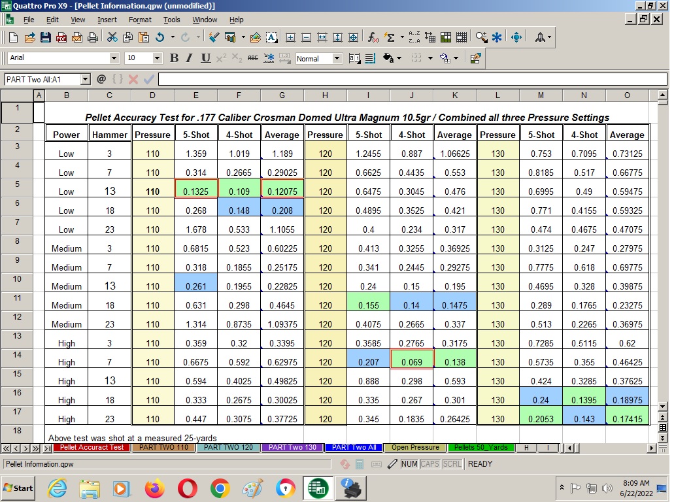
Task: Click the Delete cells icon
Action: tap(306, 37)
